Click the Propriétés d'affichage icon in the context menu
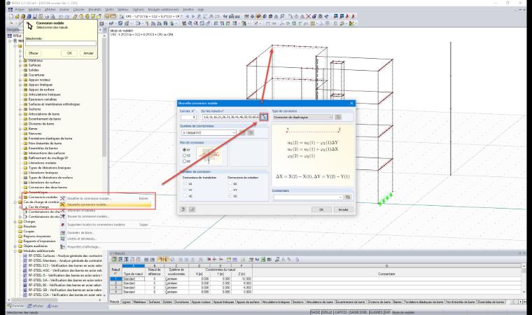 62,247
